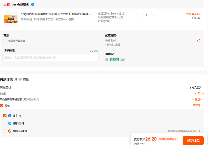208x145 pixels.
Task: Tick the 加密手机号 checkbox
Action: pos(5,131)
